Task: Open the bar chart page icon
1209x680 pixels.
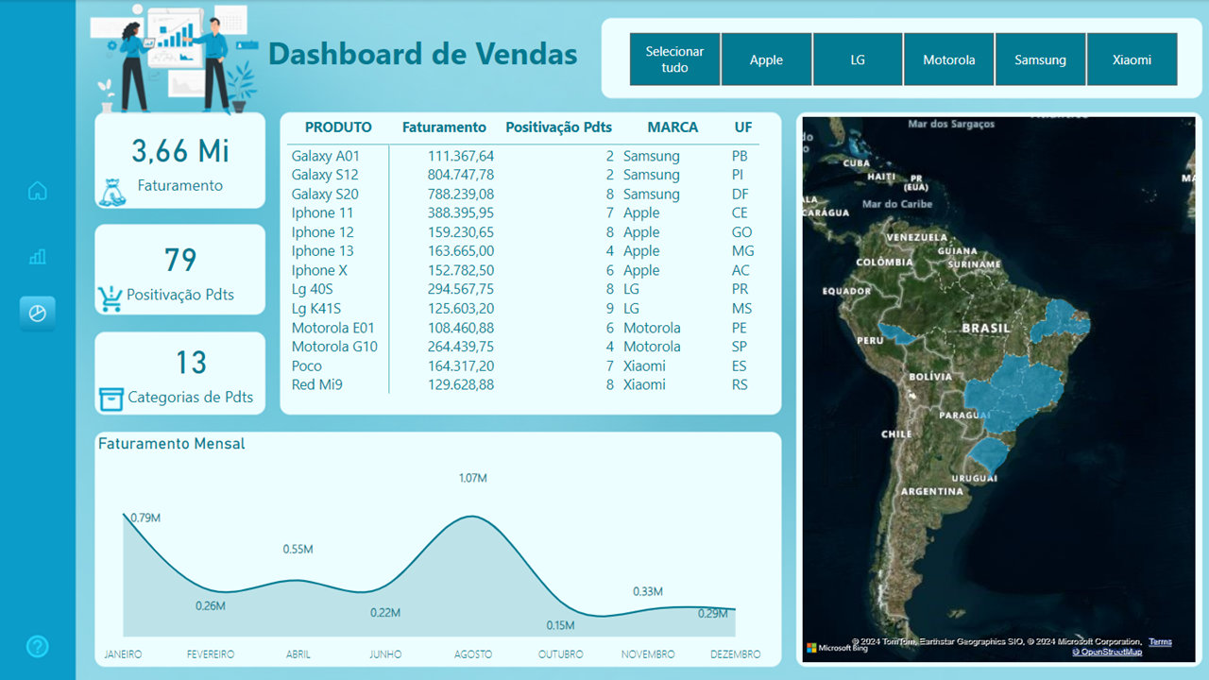Action: click(x=38, y=256)
